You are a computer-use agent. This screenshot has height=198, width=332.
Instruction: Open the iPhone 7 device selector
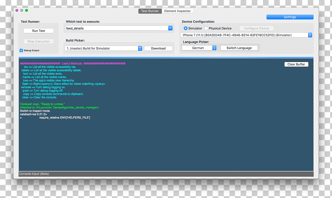click(x=247, y=35)
